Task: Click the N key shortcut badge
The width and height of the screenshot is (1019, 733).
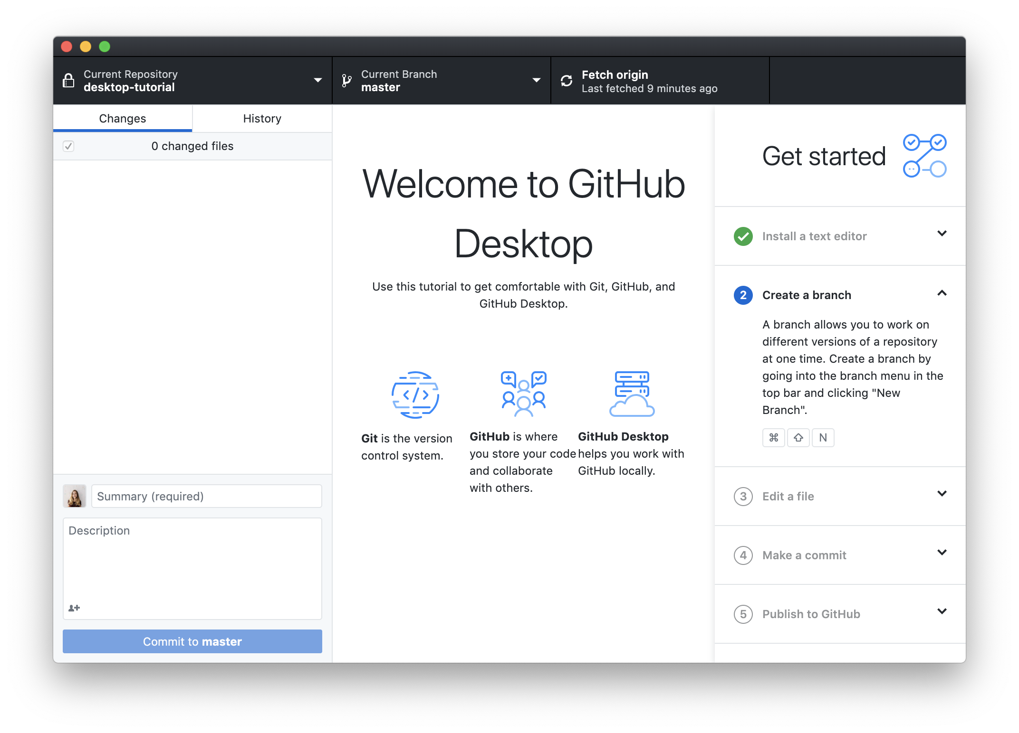Action: [823, 437]
